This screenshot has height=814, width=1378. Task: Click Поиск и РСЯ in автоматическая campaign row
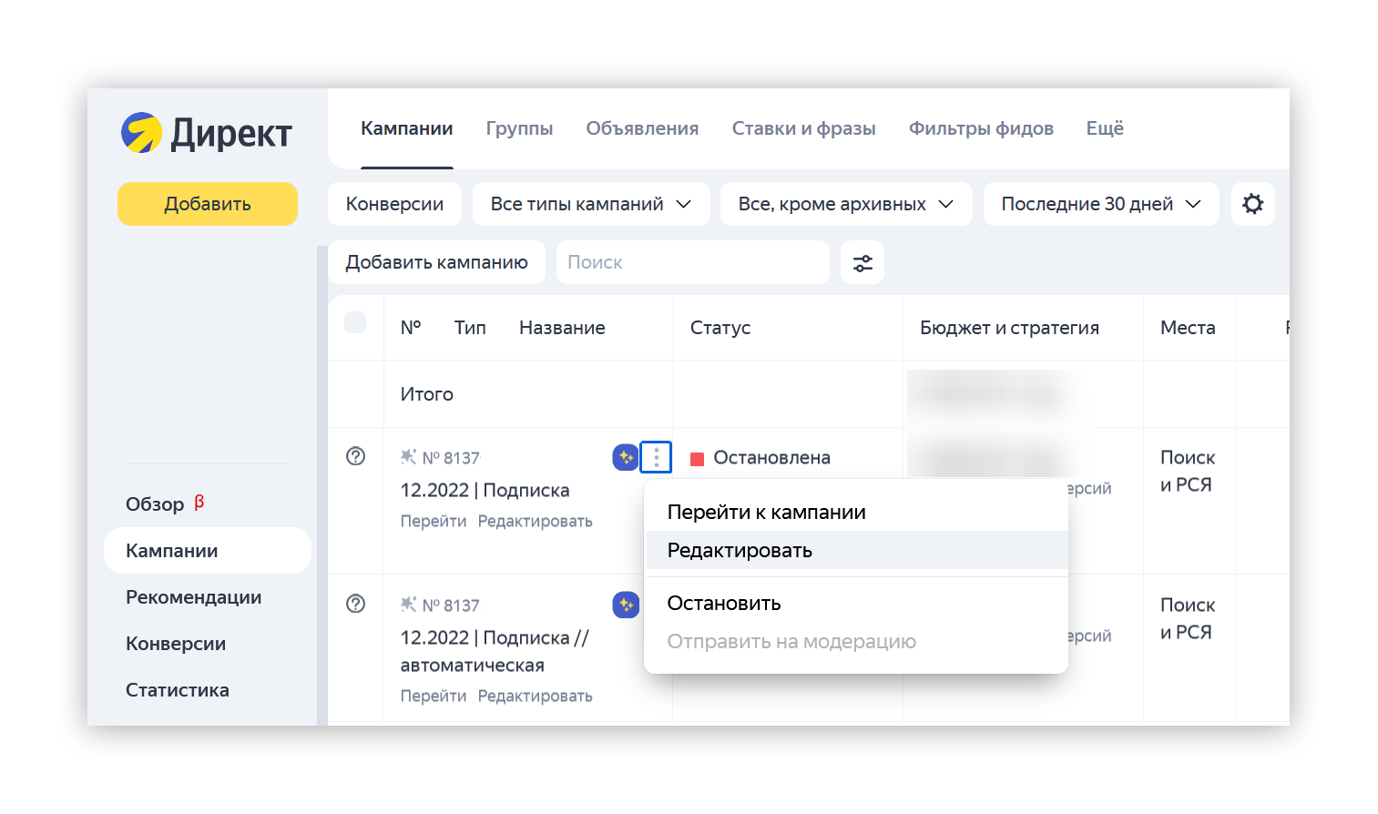click(x=1188, y=618)
